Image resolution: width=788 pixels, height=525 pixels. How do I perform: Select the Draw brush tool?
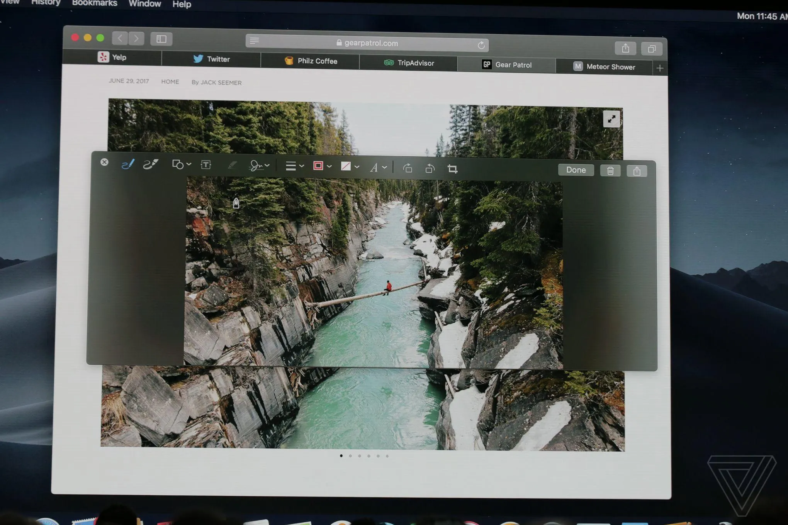[151, 164]
